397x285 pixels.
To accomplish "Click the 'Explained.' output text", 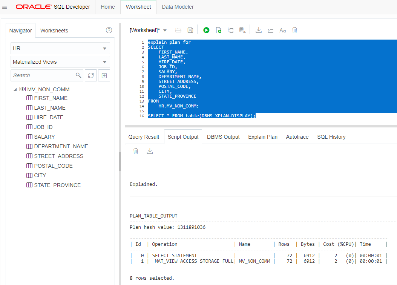I will tap(144, 184).
